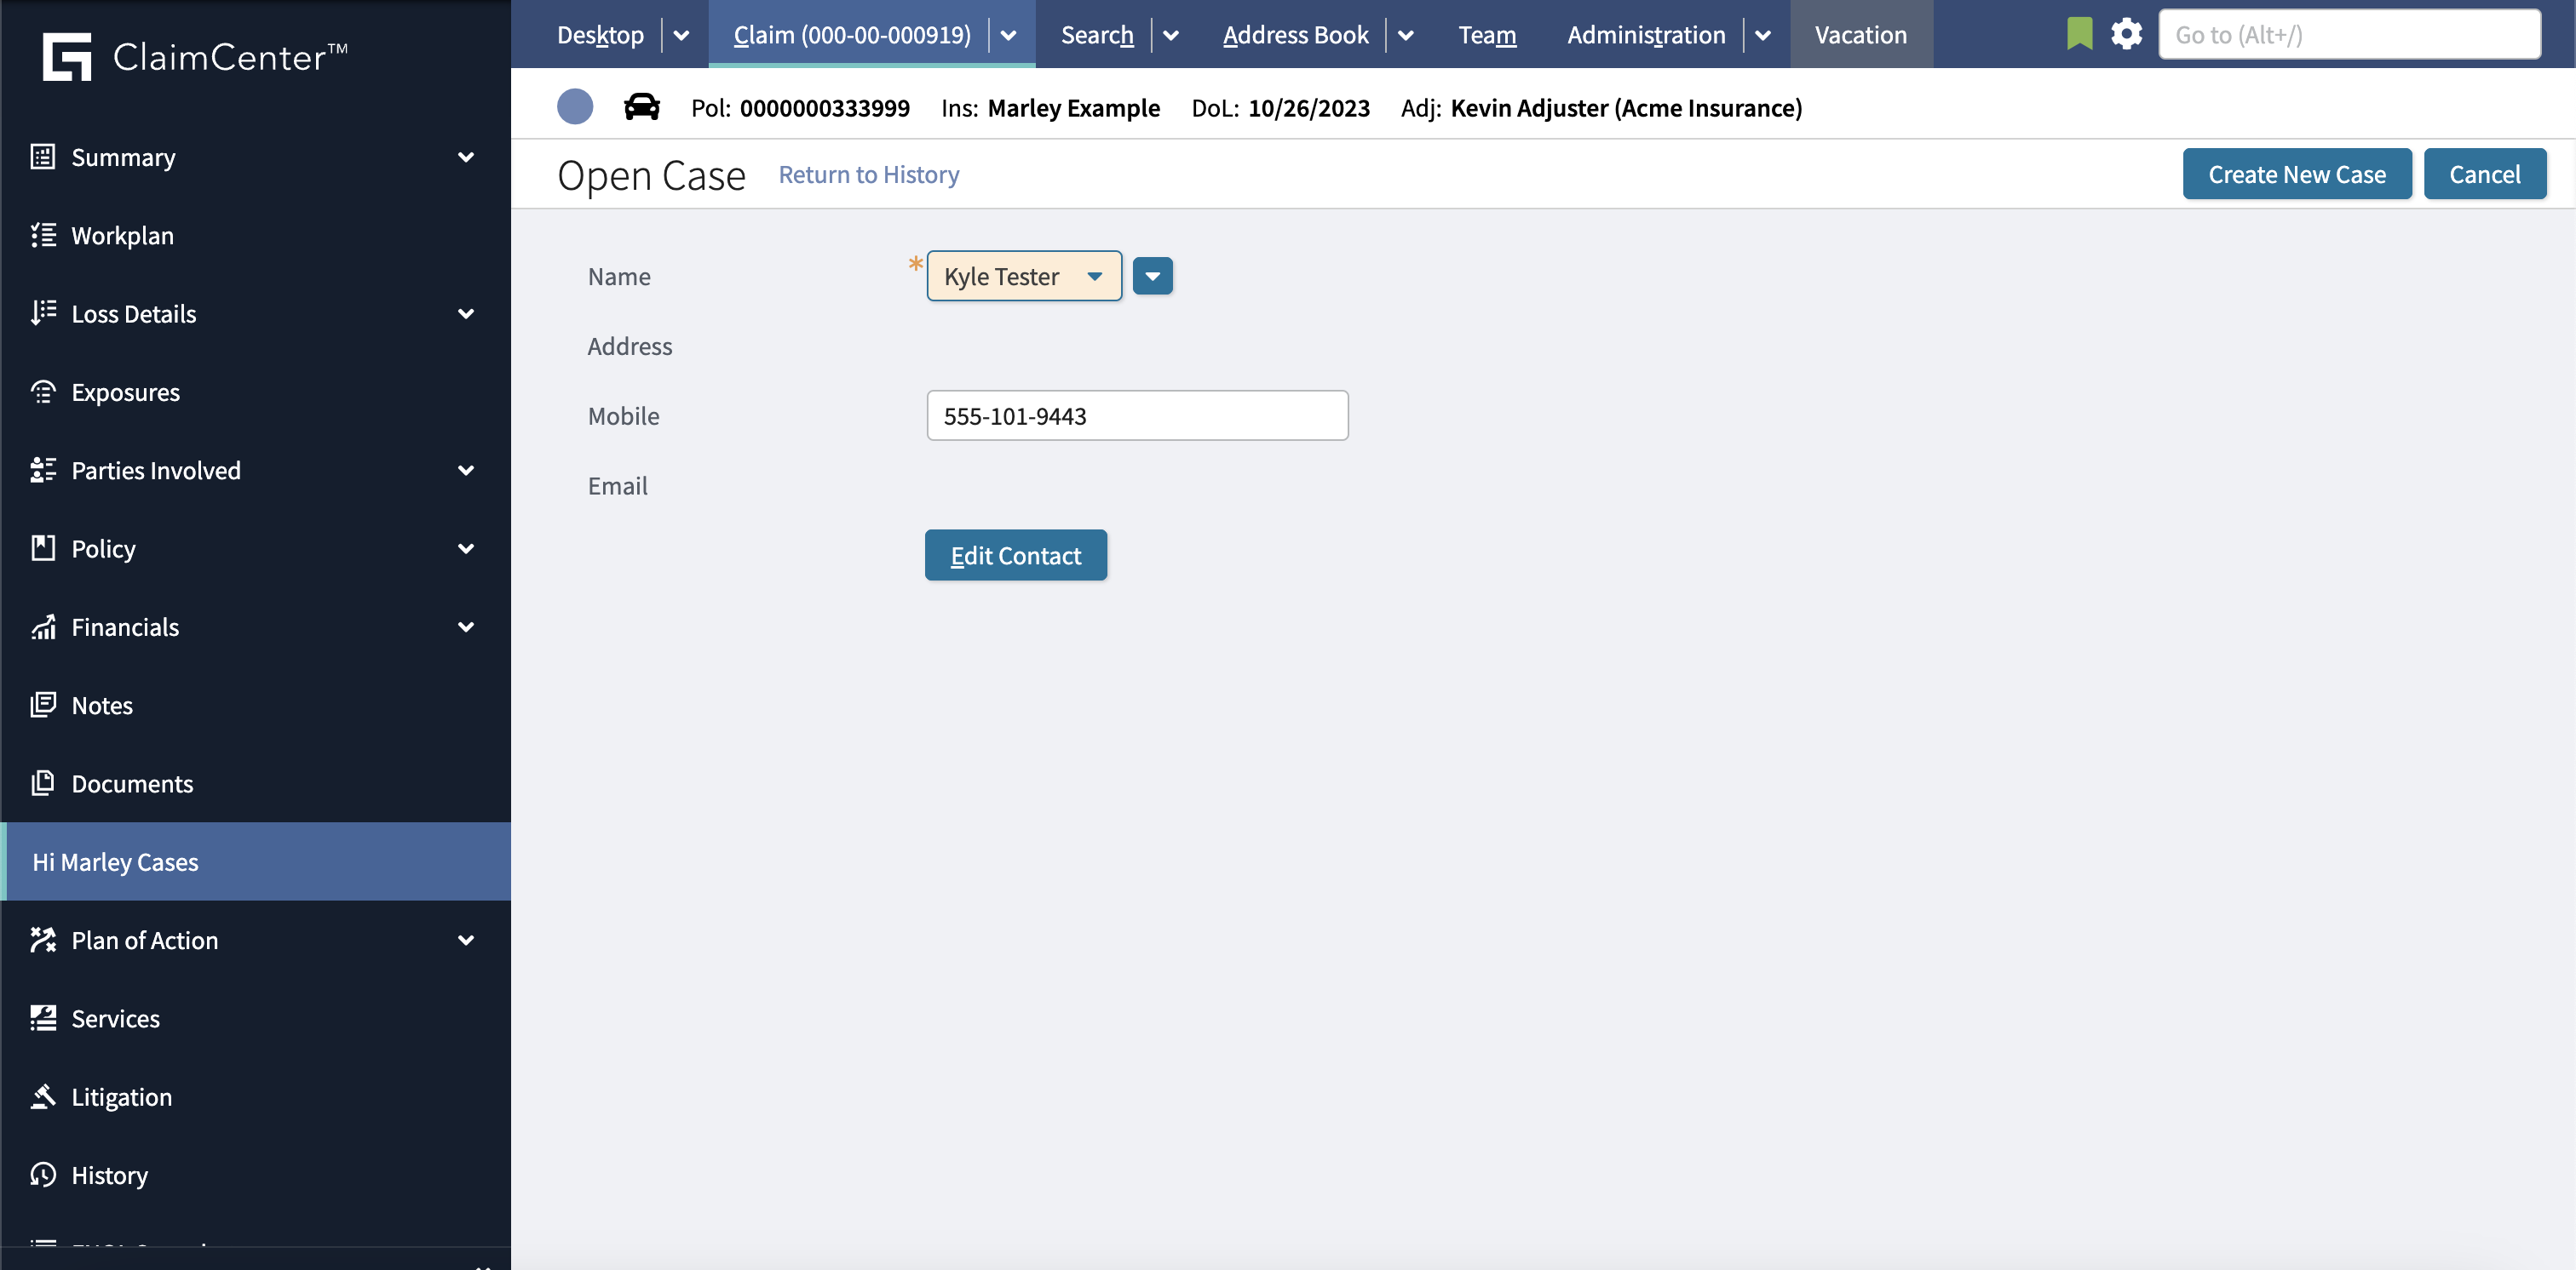
Task: Click the Edit Contact button
Action: [1015, 555]
